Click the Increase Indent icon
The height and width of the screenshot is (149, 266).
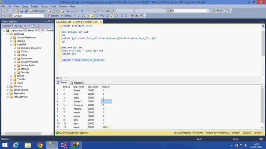tap(136, 16)
